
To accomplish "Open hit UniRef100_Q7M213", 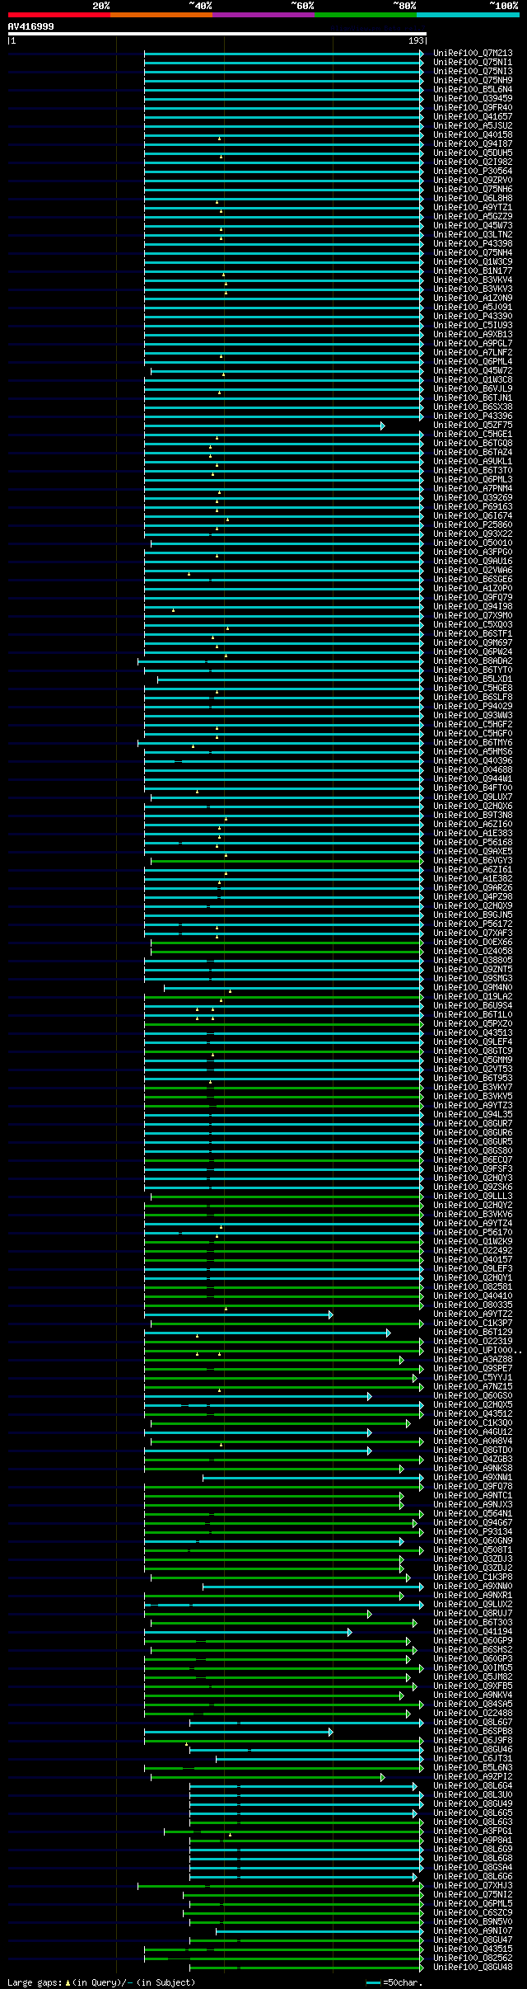I will (x=473, y=54).
